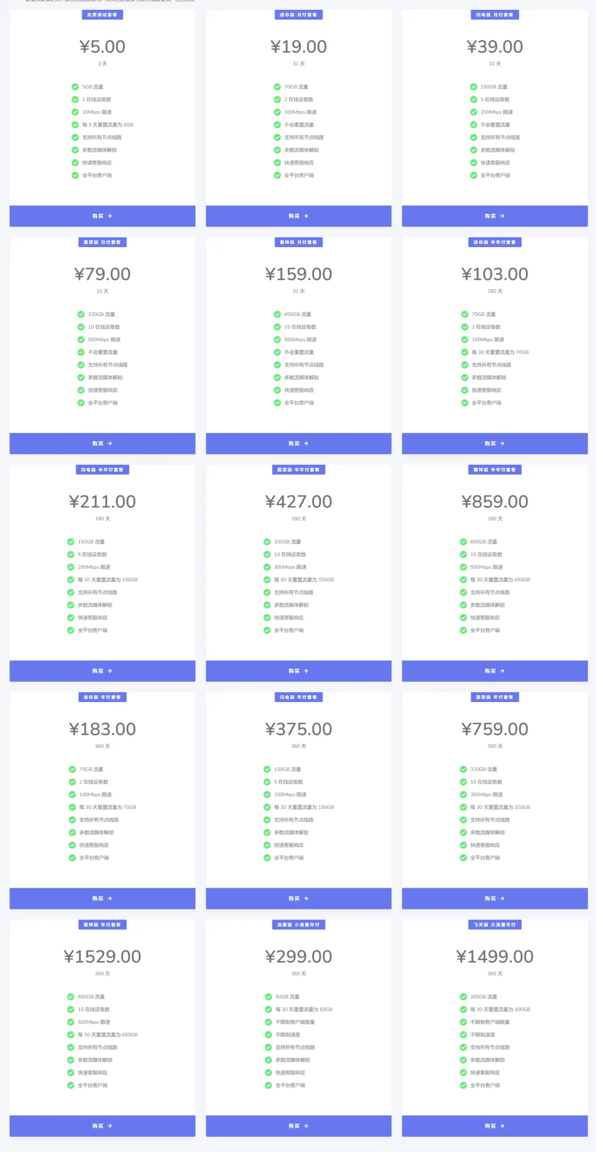Click the check icon beside 200Mbps 限速 in ¥39.00 plan

(474, 112)
